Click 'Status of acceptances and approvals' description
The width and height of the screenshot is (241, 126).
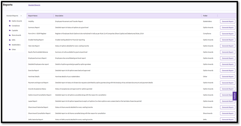[x=74, y=89]
